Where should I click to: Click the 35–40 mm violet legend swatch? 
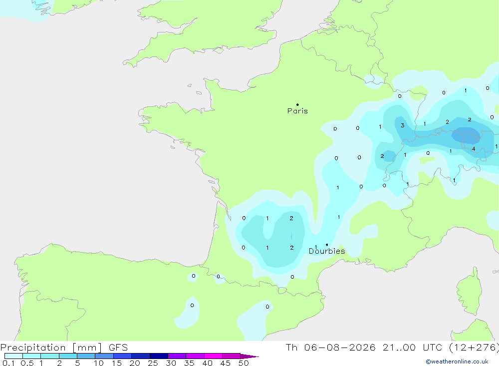click(x=195, y=356)
